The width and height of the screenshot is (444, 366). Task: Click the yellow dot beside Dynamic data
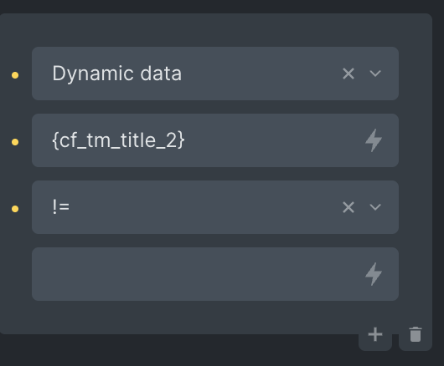[x=15, y=75]
